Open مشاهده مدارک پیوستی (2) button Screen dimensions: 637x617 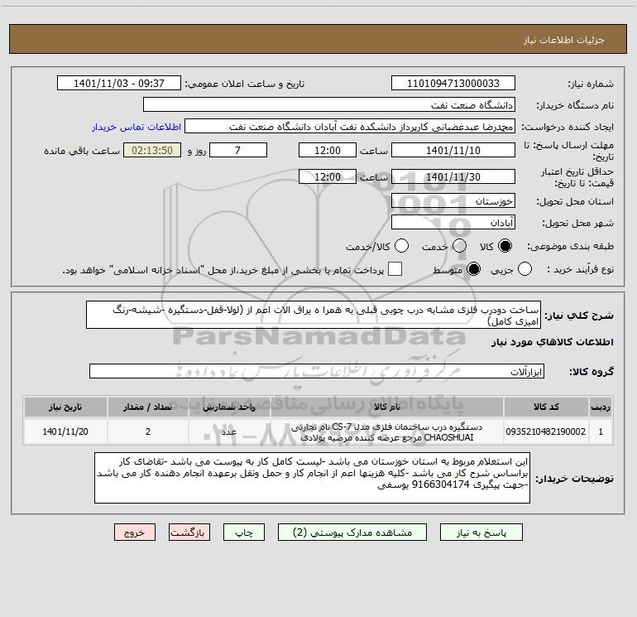(352, 533)
